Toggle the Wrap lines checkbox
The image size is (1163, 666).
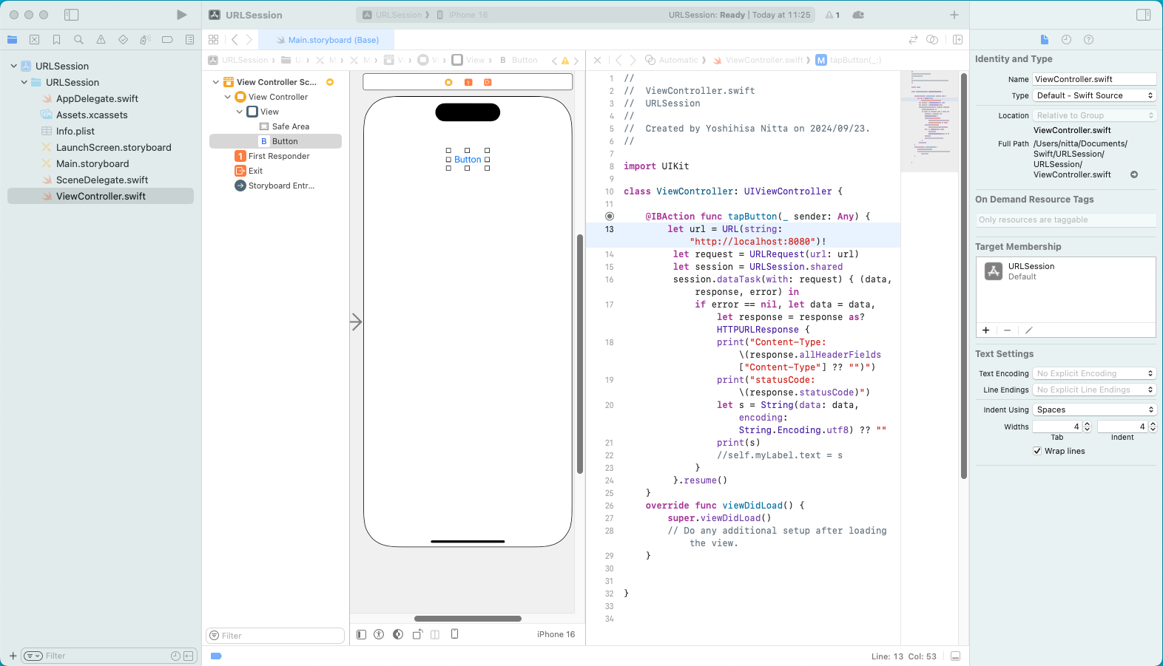tap(1037, 451)
